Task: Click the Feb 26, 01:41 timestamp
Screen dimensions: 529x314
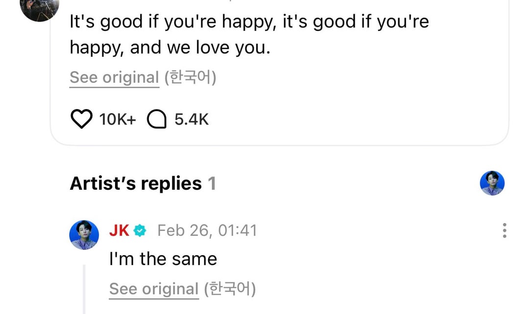Action: pyautogui.click(x=207, y=230)
